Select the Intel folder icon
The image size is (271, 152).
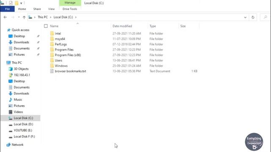click(52, 33)
